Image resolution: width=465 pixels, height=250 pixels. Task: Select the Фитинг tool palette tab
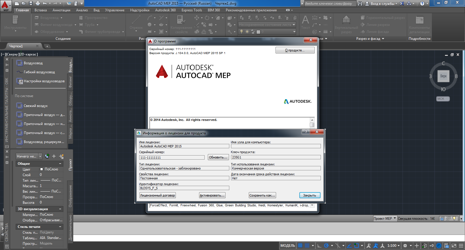[70, 82]
